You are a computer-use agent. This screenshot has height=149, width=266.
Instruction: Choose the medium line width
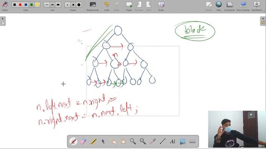point(52,5)
